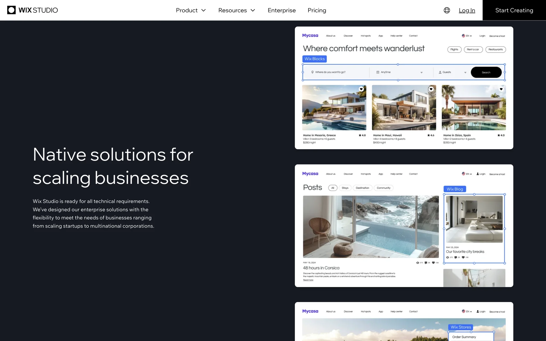The height and width of the screenshot is (341, 546).
Task: Toggle heart on Ibiza, Spain home
Action: coord(501,89)
